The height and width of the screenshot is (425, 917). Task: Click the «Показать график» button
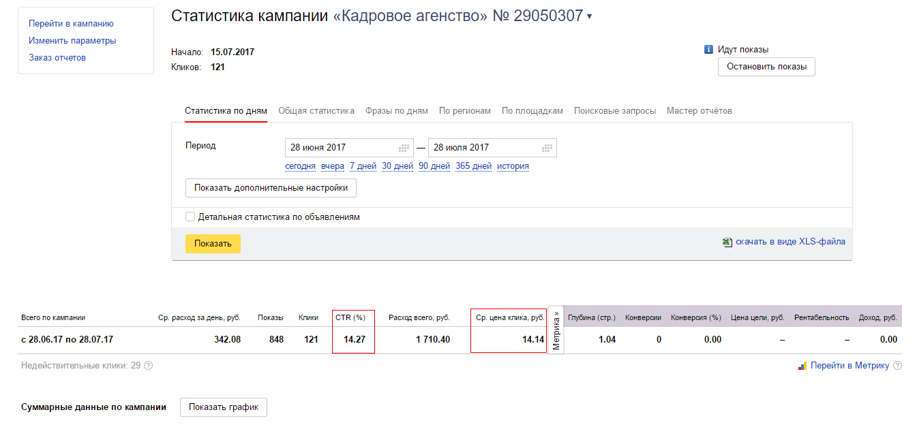pos(224,407)
